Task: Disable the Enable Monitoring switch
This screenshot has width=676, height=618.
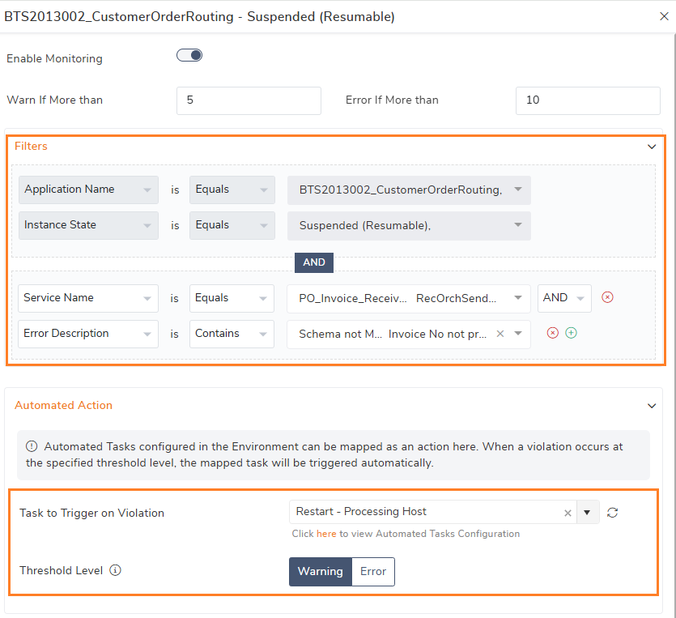Action: click(189, 54)
